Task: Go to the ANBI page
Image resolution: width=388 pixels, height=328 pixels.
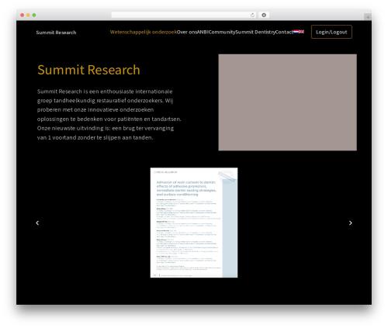Action: 203,32
